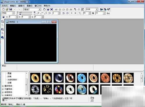This screenshot has height=107, width=145.
Task: Open the 文件(F) menu
Action: pos(5,6)
